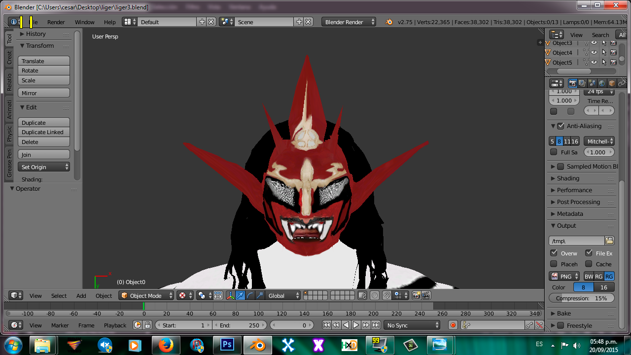Open the Object properties cube icon
The height and width of the screenshot is (355, 631).
612,83
